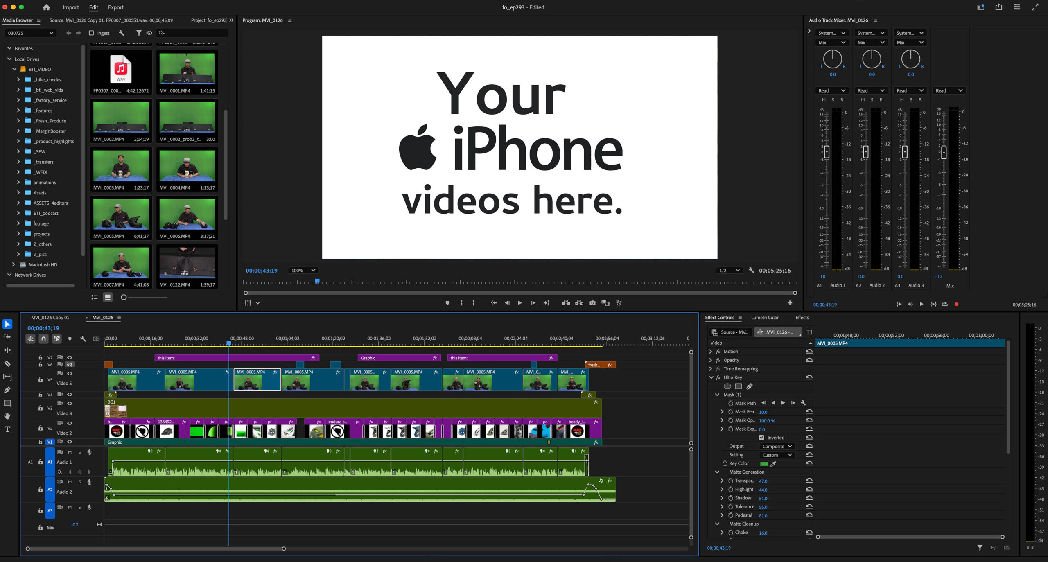Mute the Audio 1 track
Image resolution: width=1048 pixels, height=562 pixels.
pyautogui.click(x=70, y=452)
